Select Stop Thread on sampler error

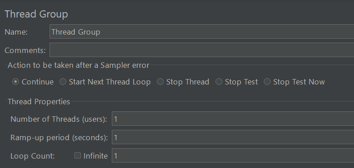tap(160, 82)
